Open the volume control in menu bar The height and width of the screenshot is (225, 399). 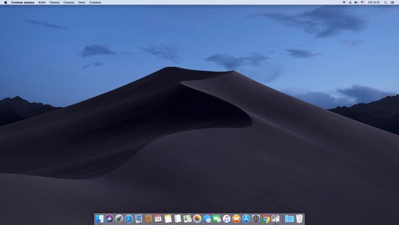(356, 2)
